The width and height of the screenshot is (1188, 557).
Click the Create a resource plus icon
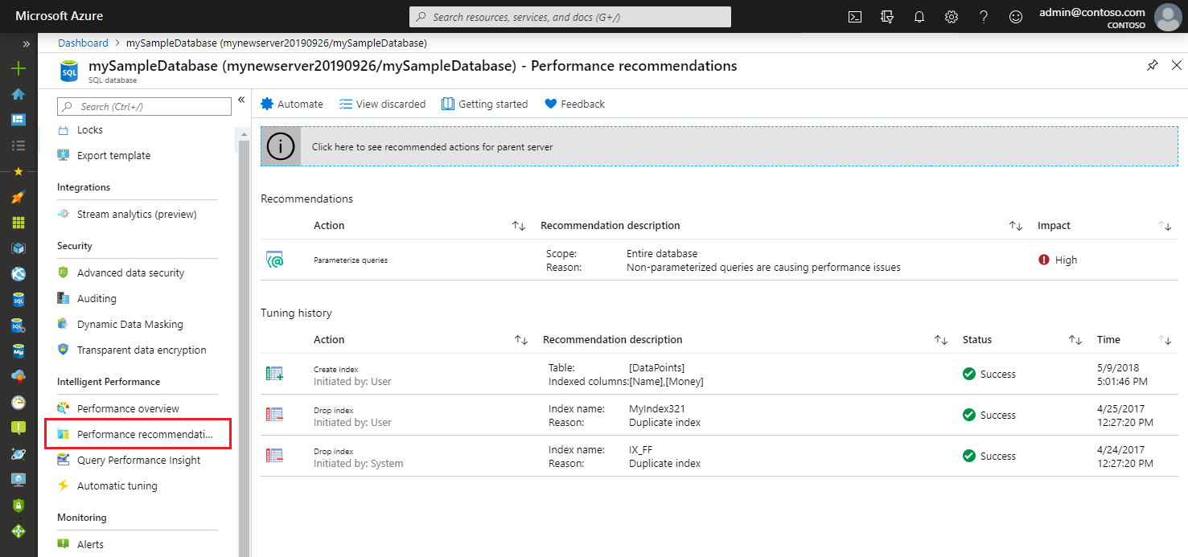(x=18, y=68)
